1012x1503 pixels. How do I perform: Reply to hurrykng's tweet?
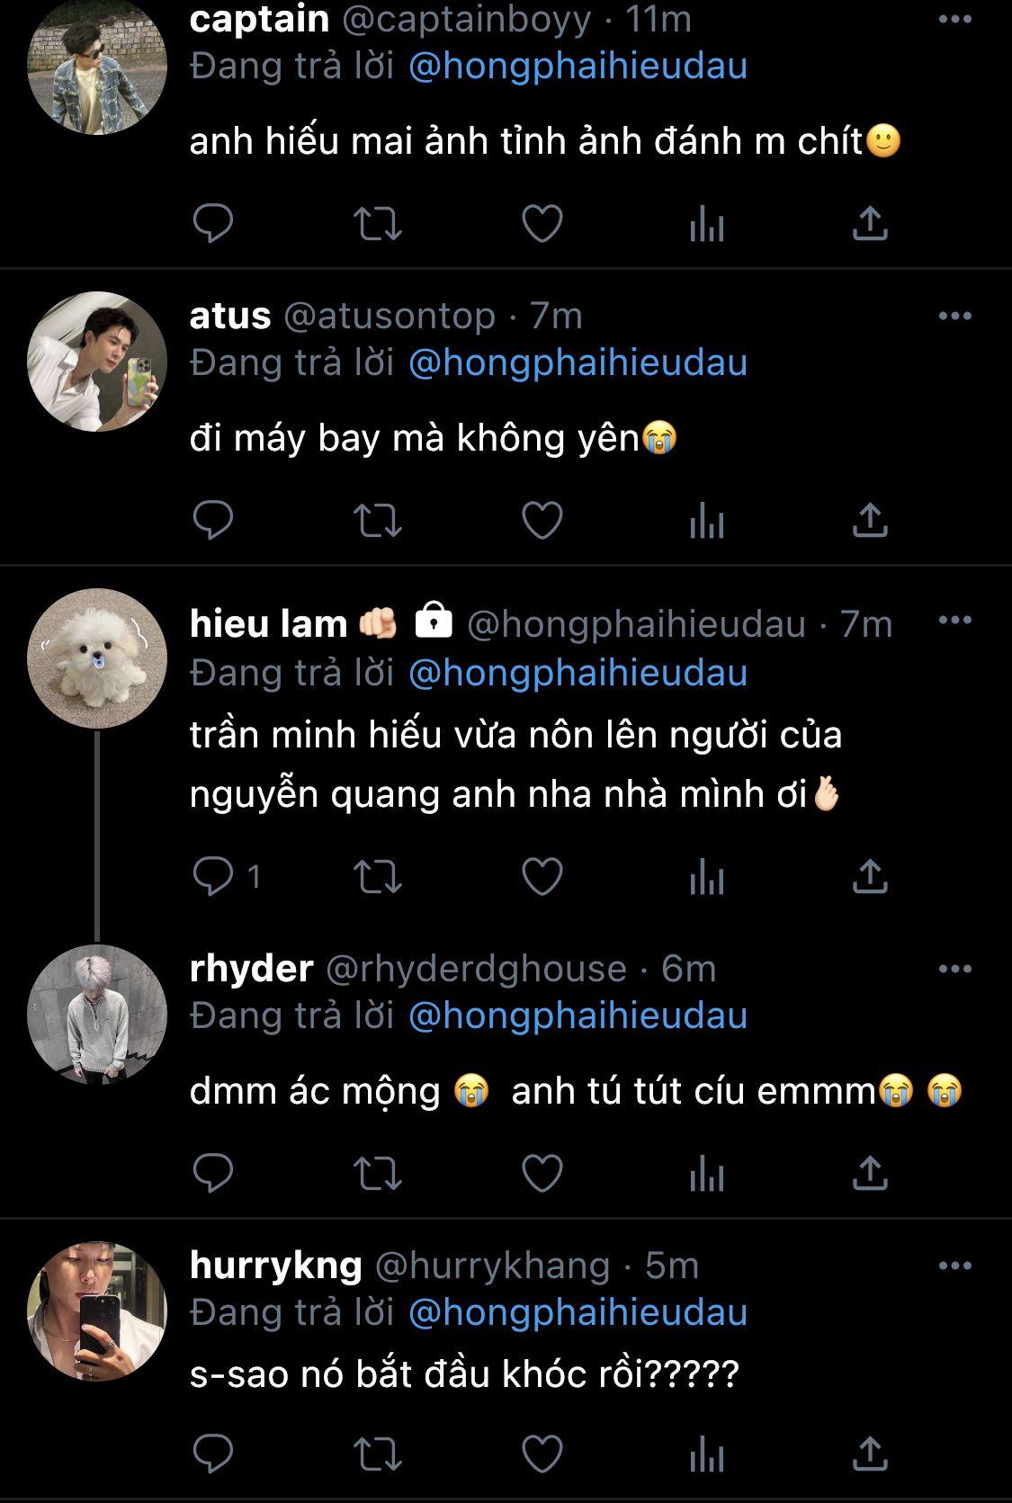(213, 1454)
